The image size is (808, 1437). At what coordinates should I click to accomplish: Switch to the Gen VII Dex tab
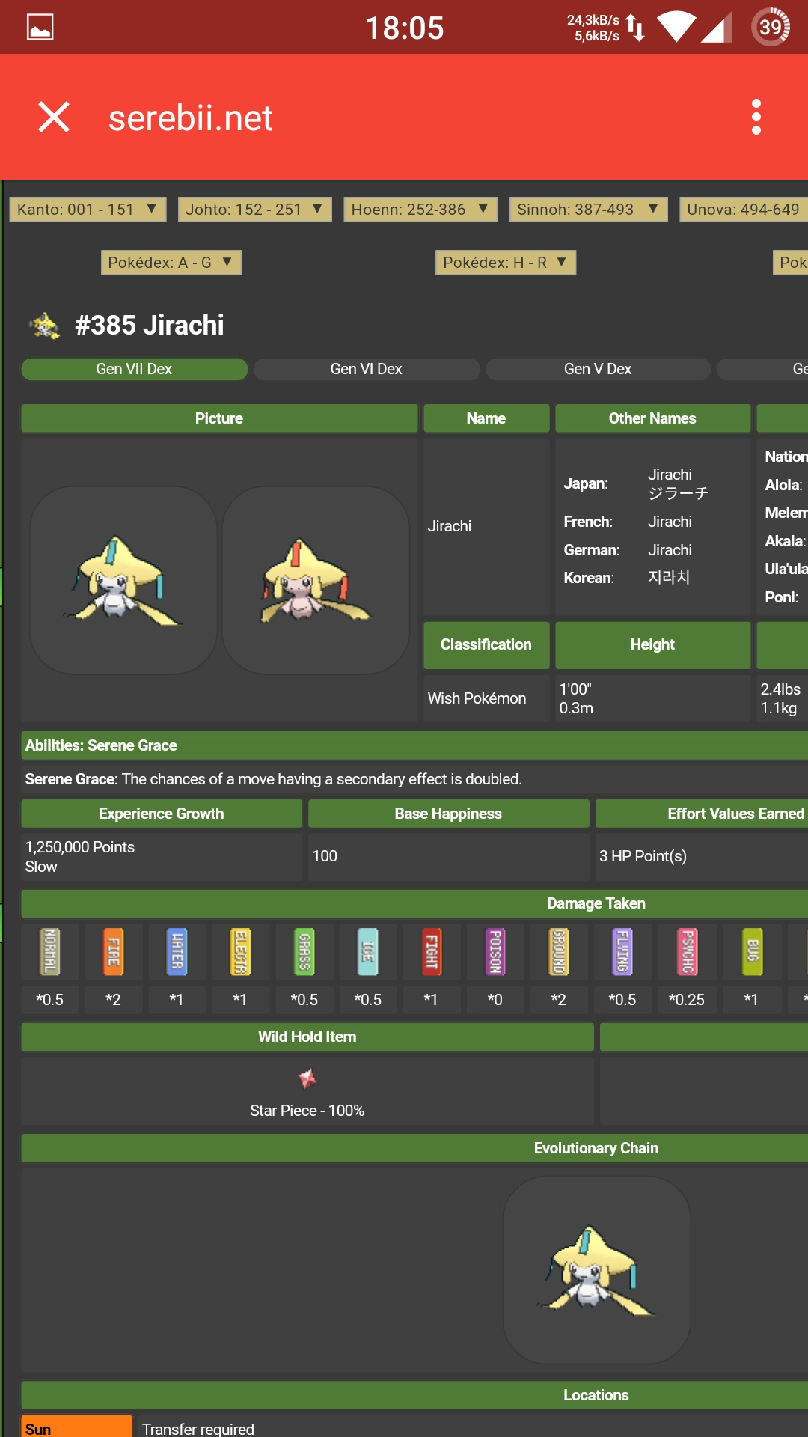point(134,369)
